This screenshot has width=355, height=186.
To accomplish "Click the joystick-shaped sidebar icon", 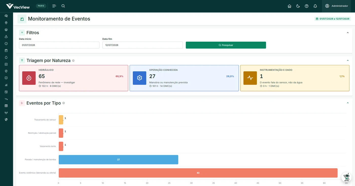I will [x=6, y=37].
